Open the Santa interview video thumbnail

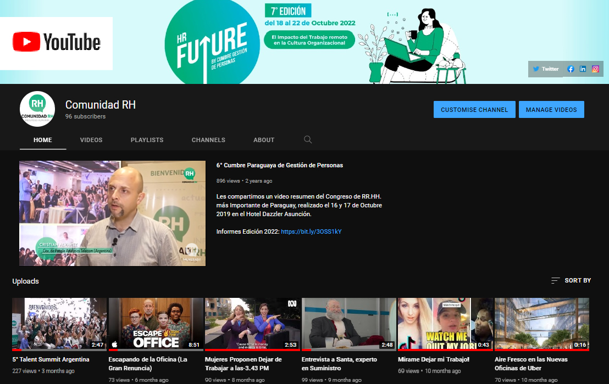pos(349,324)
